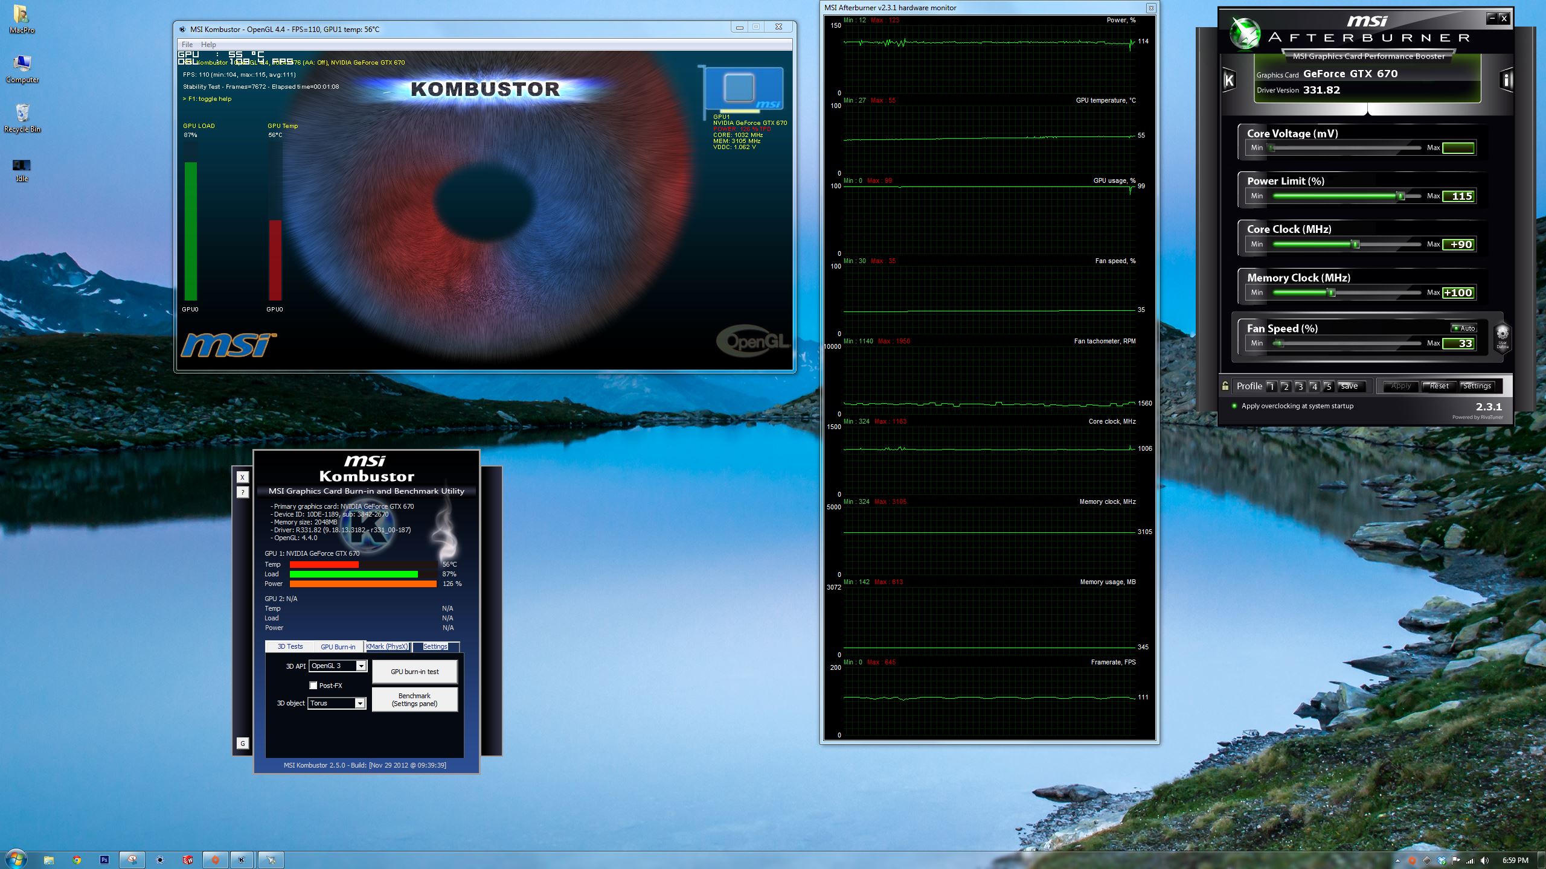Open Afterburner info 'i' panel
This screenshot has height=869, width=1546.
pos(1506,81)
